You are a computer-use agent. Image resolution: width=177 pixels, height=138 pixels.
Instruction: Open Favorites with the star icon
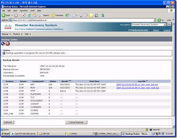[57, 15]
